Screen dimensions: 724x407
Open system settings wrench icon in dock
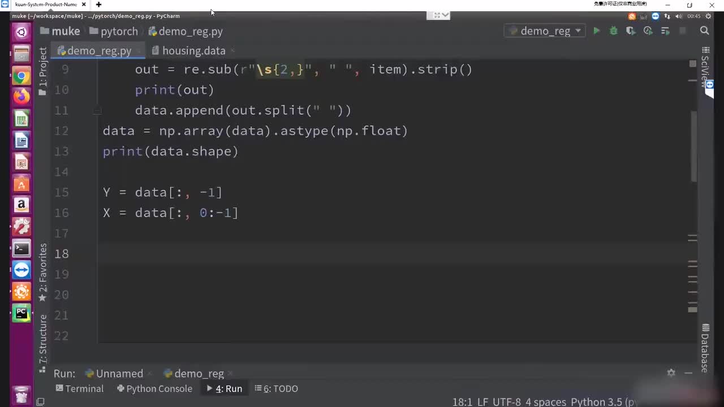pos(21,227)
